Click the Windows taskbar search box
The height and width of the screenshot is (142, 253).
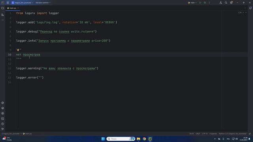121,139
